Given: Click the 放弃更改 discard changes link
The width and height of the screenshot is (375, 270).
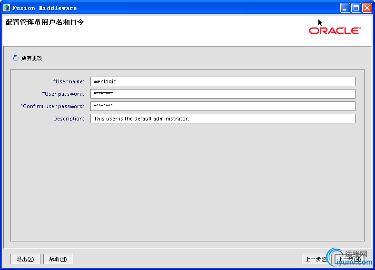Looking at the screenshot, I should click(31, 58).
